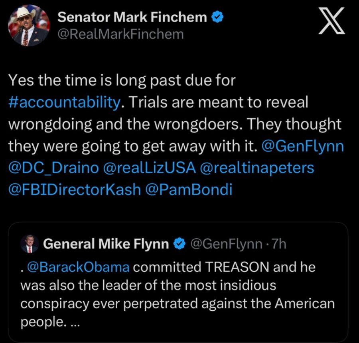Open the #accountability hashtag
The width and height of the screenshot is (359, 343).
point(64,102)
